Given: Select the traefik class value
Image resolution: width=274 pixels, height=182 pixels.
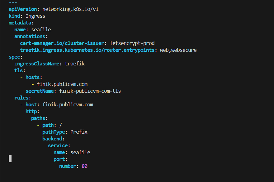Looking at the screenshot, I should tap(75, 64).
